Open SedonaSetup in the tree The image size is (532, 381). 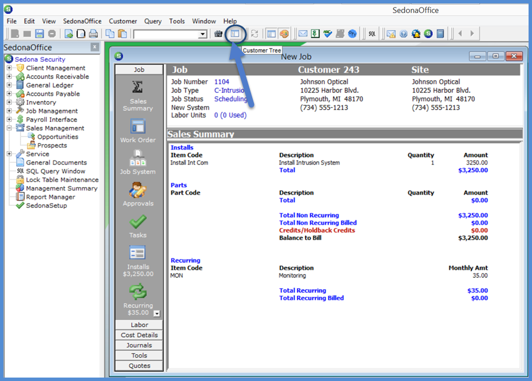tap(46, 206)
